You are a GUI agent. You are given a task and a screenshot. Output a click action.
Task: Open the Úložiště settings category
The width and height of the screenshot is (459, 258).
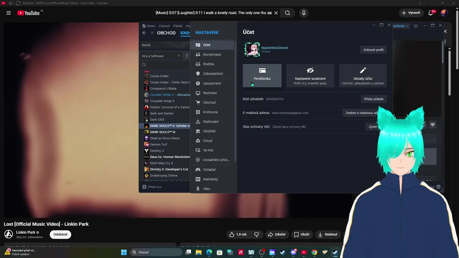tap(213, 131)
